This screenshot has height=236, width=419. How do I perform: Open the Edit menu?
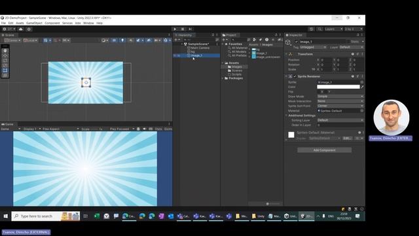[10, 23]
